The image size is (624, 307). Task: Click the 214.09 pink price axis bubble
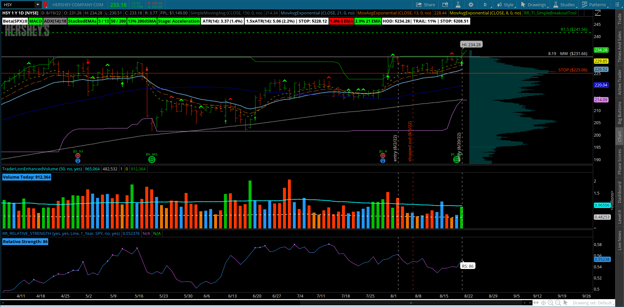pyautogui.click(x=601, y=100)
